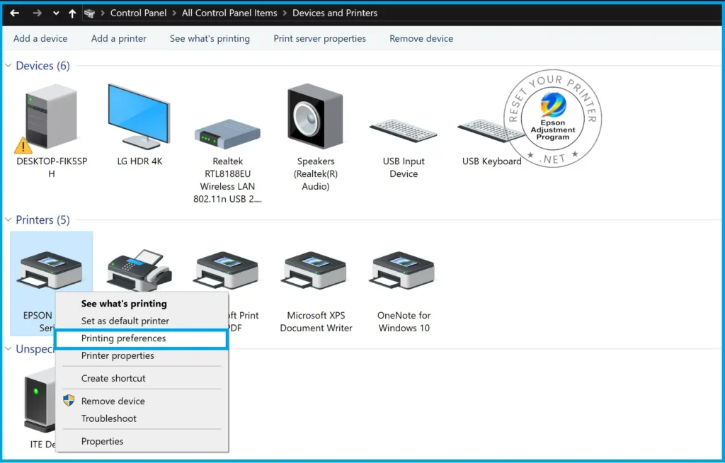Viewport: 725px width, 463px height.
Task: Select the LG HDR 4K monitor icon
Action: [x=139, y=117]
